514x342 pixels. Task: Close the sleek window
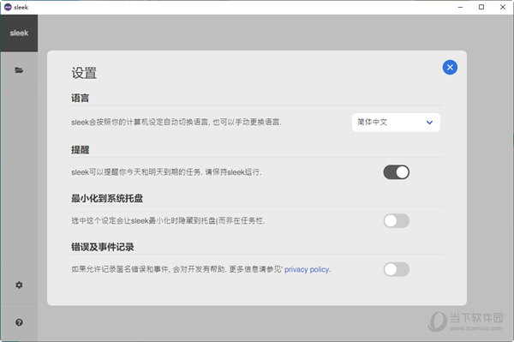click(503, 7)
